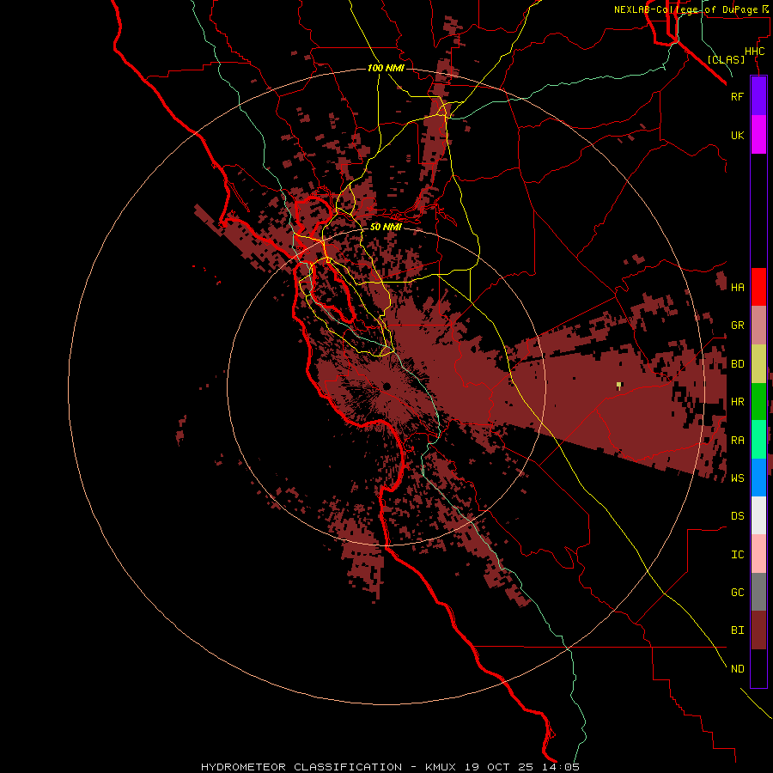Viewport: 773px width, 773px height.
Task: Click the RF legend label
Action: [738, 96]
